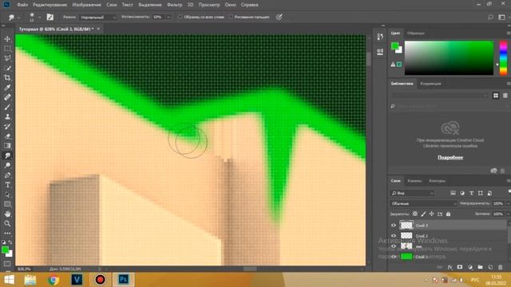Delete layer with trash icon
Image resolution: width=511 pixels, height=287 pixels.
pyautogui.click(x=501, y=268)
